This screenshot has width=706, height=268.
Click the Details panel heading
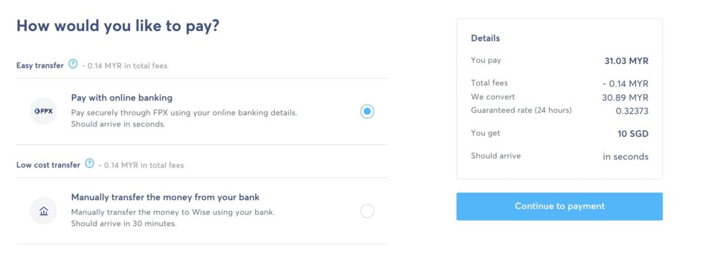(485, 38)
